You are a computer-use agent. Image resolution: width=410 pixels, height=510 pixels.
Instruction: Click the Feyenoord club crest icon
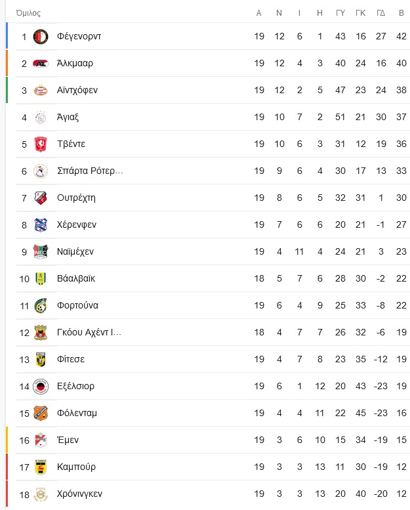click(41, 37)
